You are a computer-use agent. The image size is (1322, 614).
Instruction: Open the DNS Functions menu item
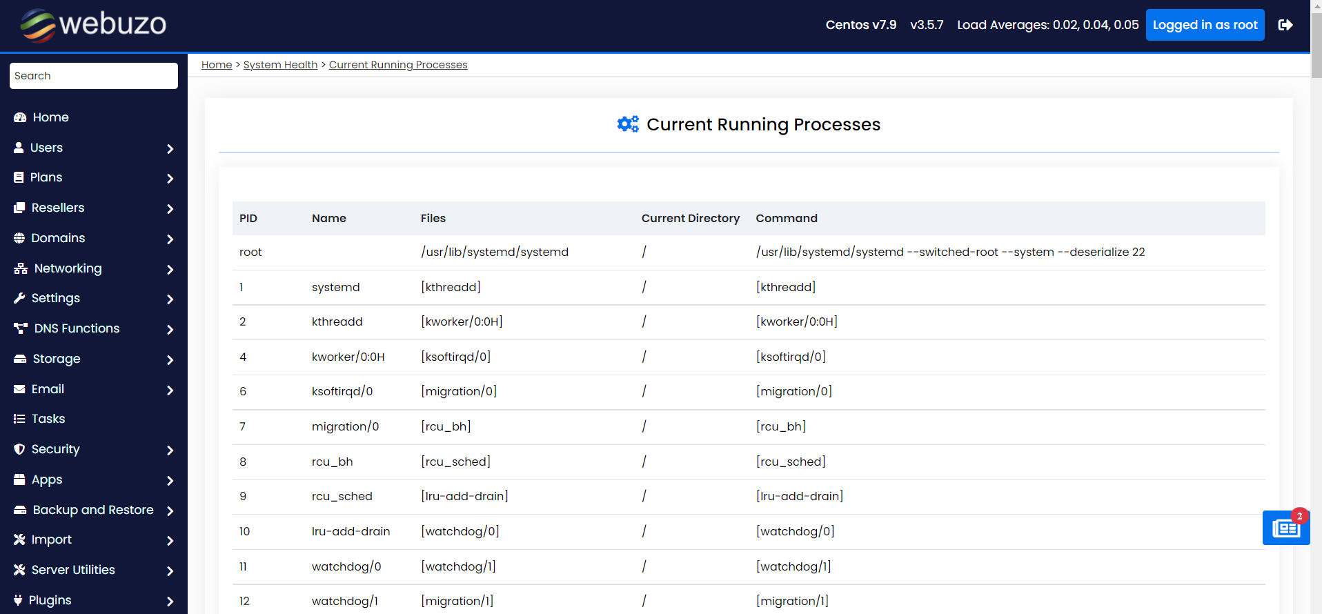coord(77,328)
